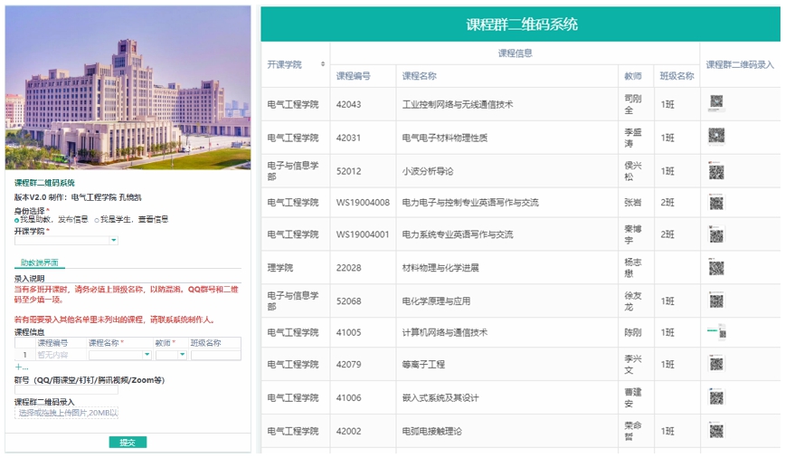Click the 班级名称 input in course row
The image size is (785, 458).
click(215, 355)
